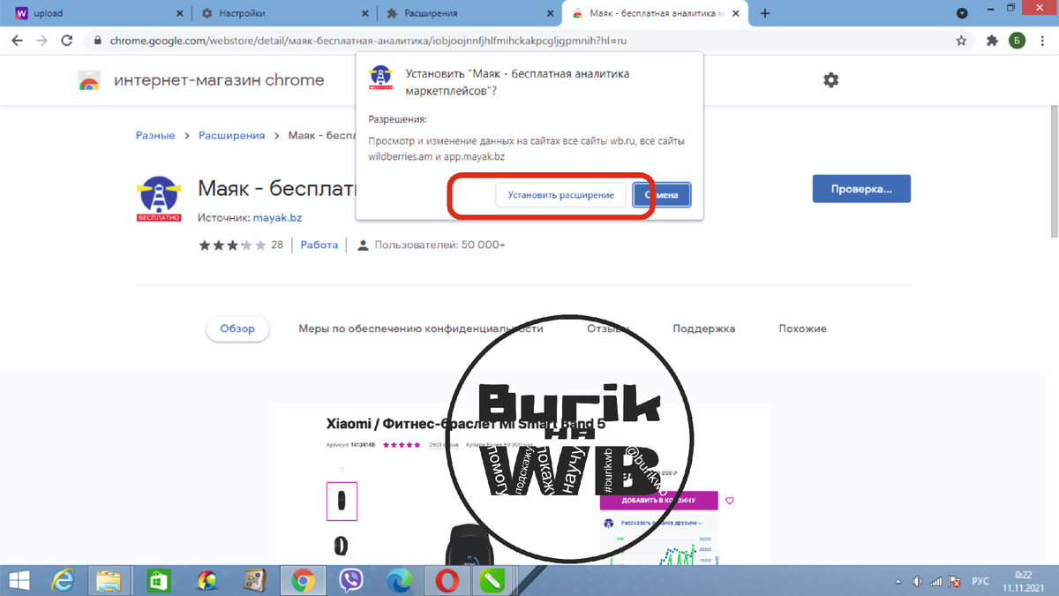Image resolution: width=1059 pixels, height=596 pixels.
Task: Open the "Работа" category link
Action: [x=319, y=245]
